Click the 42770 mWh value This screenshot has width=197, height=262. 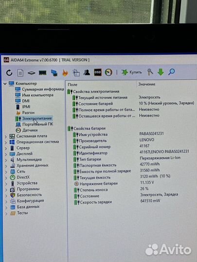coord(150,164)
